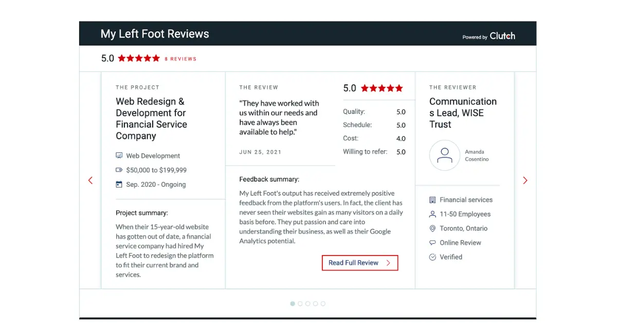Click the building icon beside Financial services
This screenshot has width=617, height=323.
pos(432,200)
